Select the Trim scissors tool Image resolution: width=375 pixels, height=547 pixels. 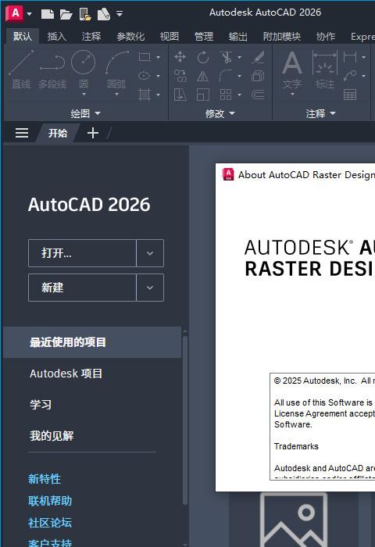(x=226, y=57)
